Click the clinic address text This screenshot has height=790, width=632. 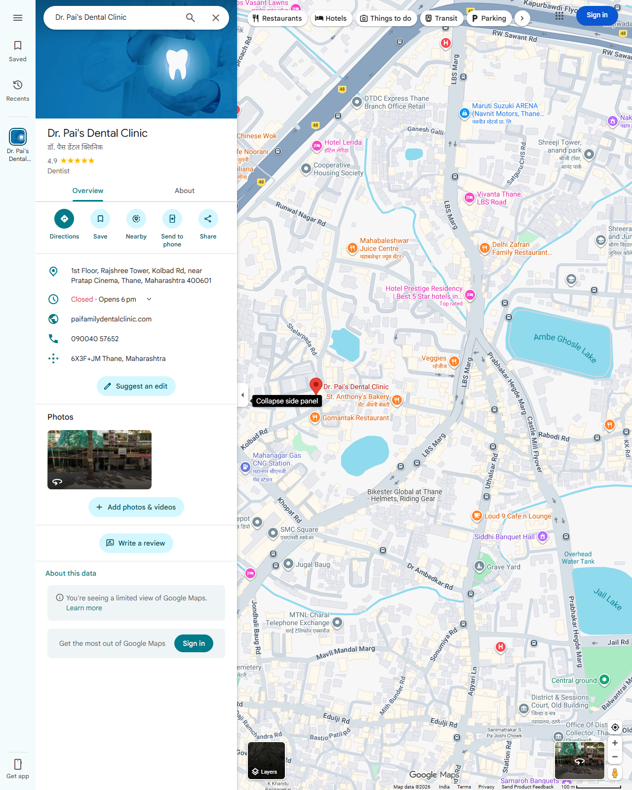[141, 276]
